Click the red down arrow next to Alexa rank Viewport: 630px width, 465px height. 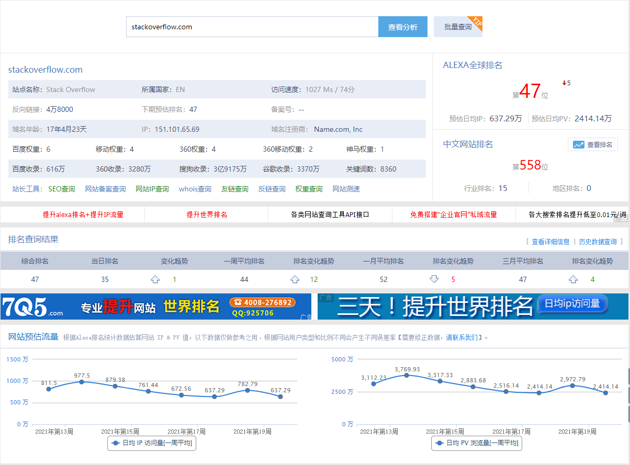(x=564, y=83)
